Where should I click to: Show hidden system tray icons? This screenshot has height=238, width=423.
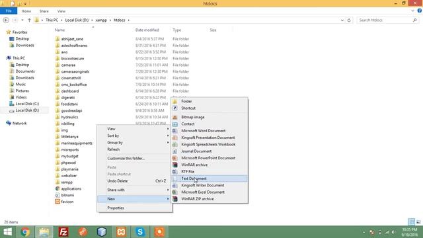tap(364, 232)
